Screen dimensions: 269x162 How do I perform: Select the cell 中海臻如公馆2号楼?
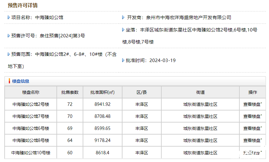click(31, 104)
